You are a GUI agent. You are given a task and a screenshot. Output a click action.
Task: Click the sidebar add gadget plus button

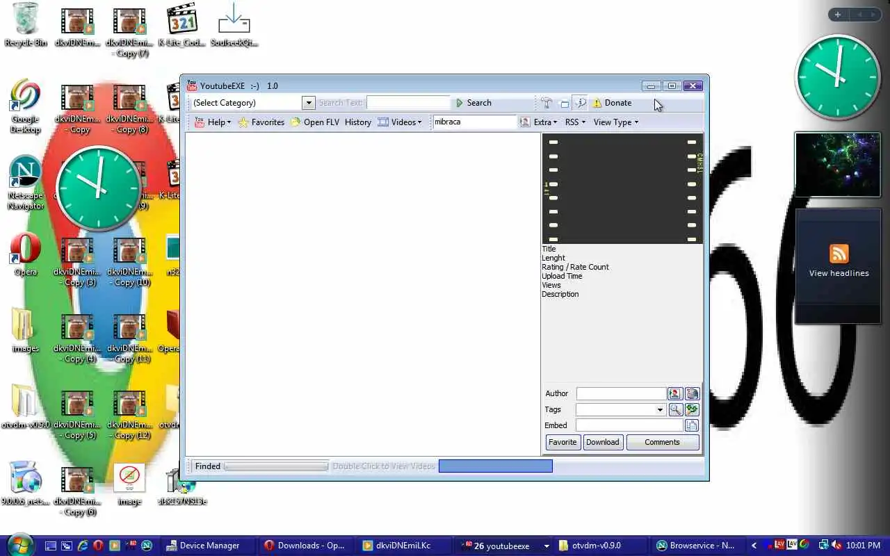pos(838,15)
